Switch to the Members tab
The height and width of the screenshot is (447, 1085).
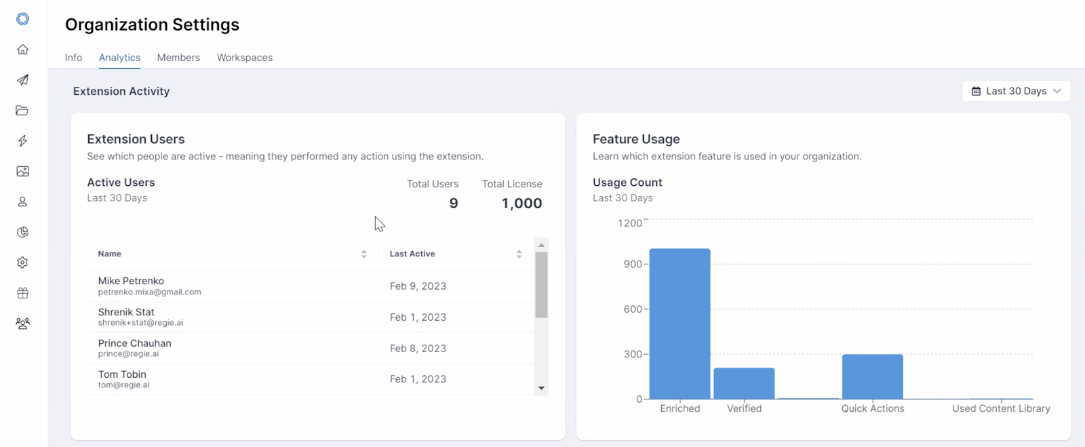pyautogui.click(x=178, y=58)
